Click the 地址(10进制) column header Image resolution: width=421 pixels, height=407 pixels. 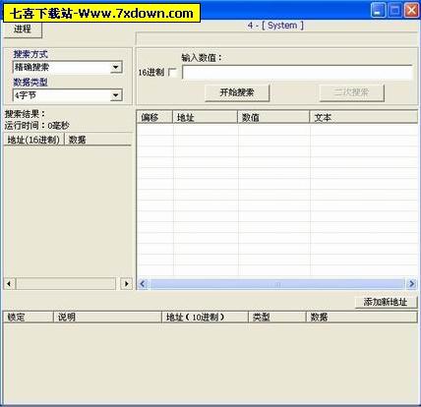205,317
